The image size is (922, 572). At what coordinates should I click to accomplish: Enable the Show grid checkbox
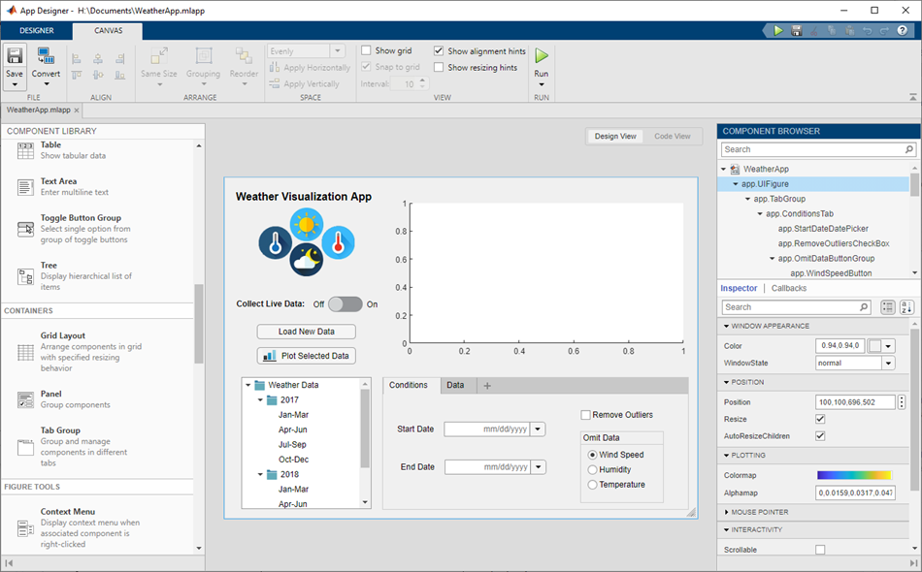coord(367,50)
